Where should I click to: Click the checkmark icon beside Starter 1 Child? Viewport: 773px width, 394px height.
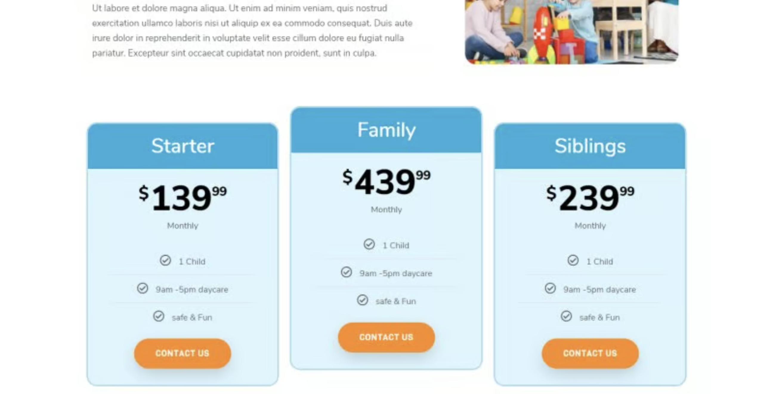click(x=165, y=260)
